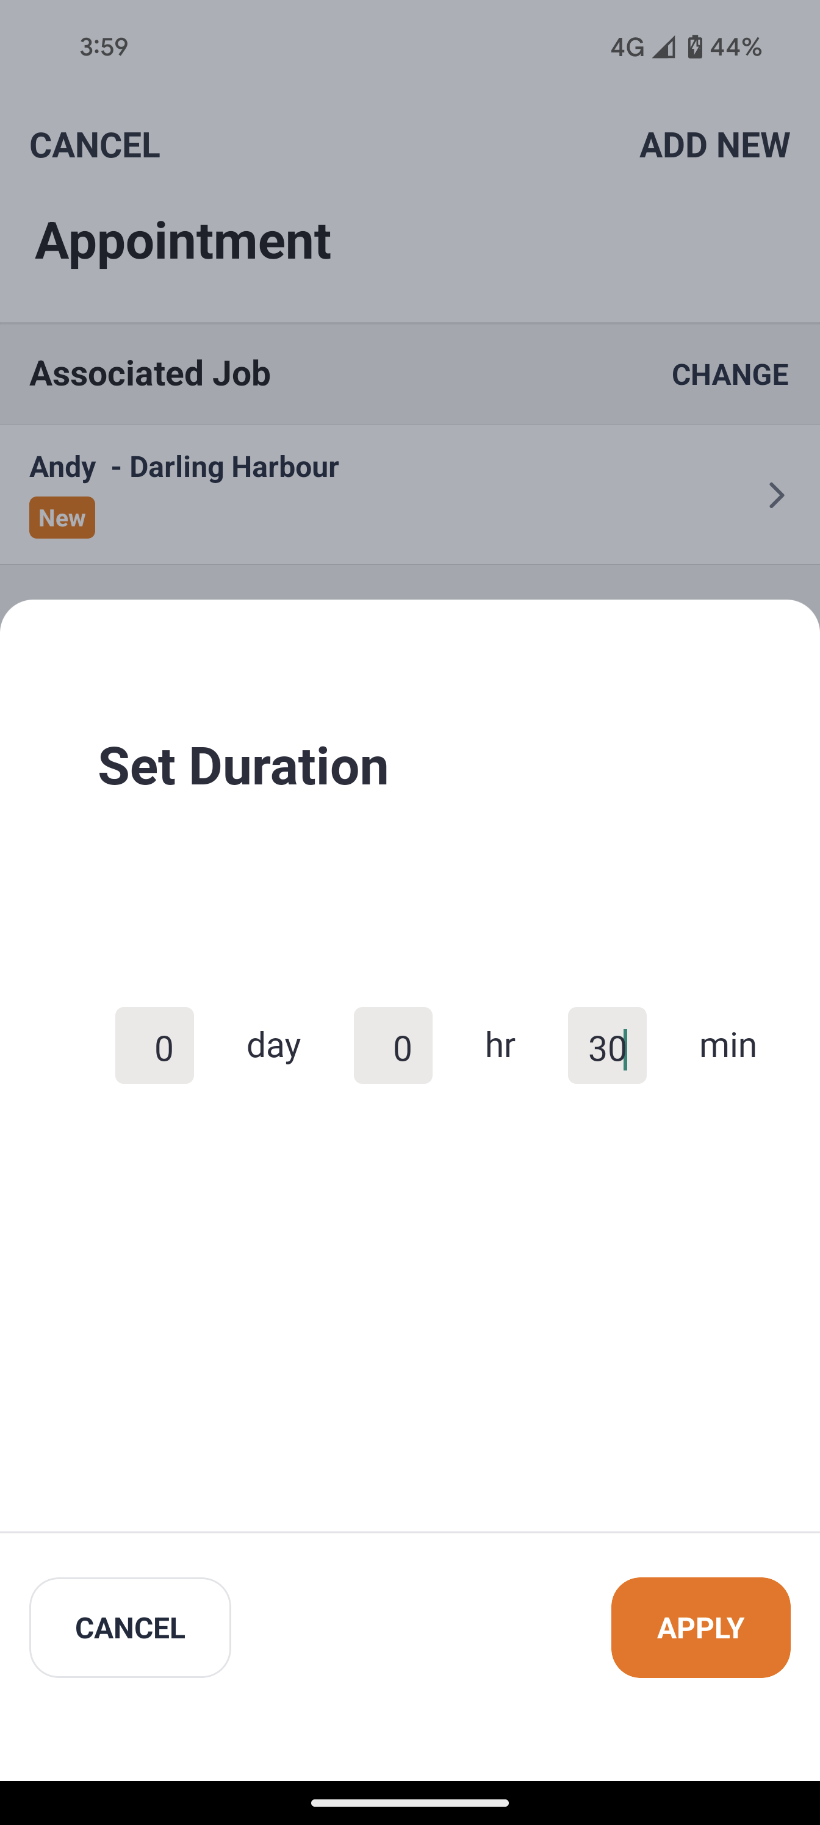Tap the 4G network indicator
Image resolution: width=820 pixels, height=1825 pixels.
[627, 47]
